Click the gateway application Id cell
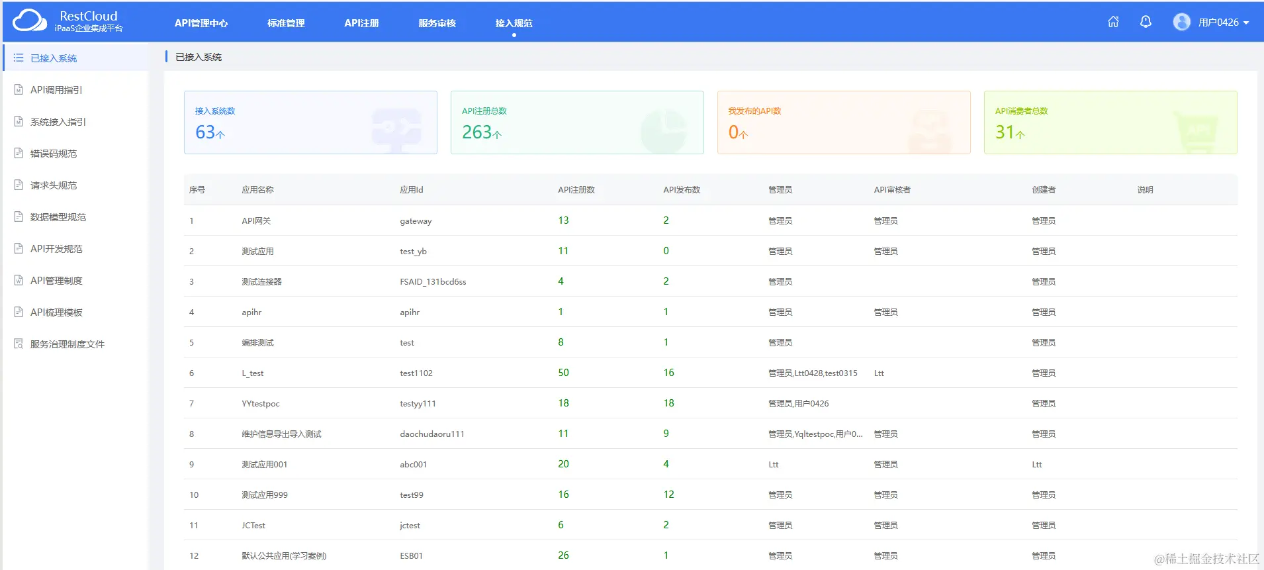The image size is (1264, 570). click(416, 221)
